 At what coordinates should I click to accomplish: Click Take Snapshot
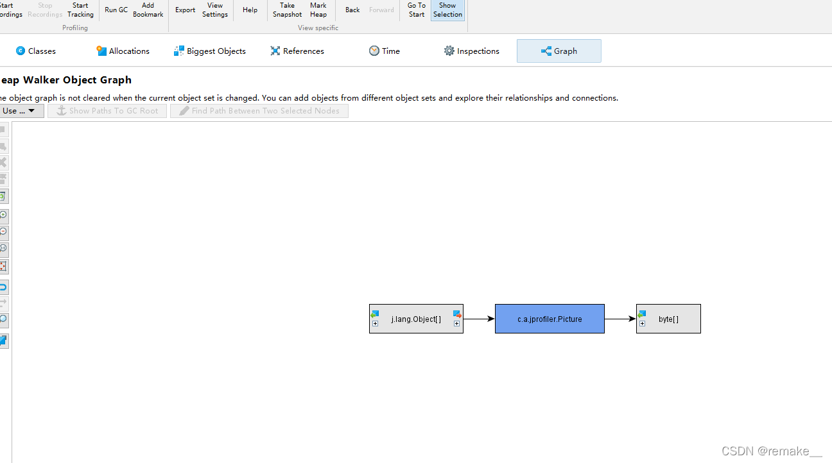click(x=287, y=10)
